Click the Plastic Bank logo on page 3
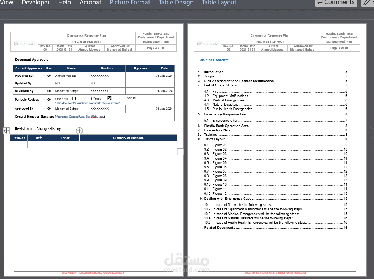The height and width of the screenshot is (279, 374). (207, 44)
